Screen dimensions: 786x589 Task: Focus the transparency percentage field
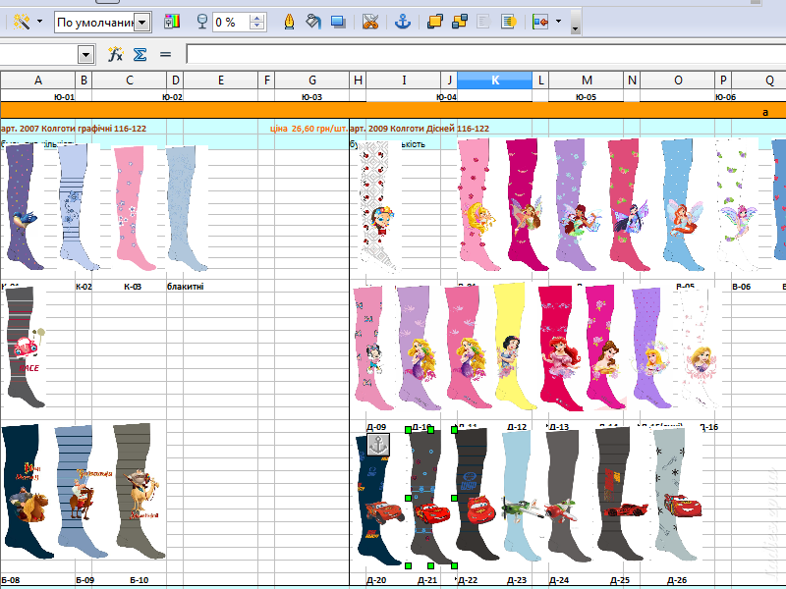(x=231, y=23)
